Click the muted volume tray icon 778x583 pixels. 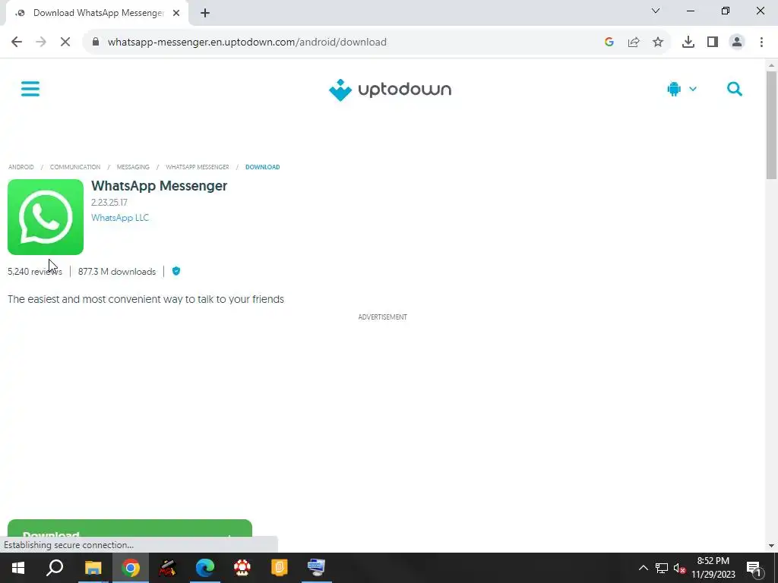[x=680, y=568]
